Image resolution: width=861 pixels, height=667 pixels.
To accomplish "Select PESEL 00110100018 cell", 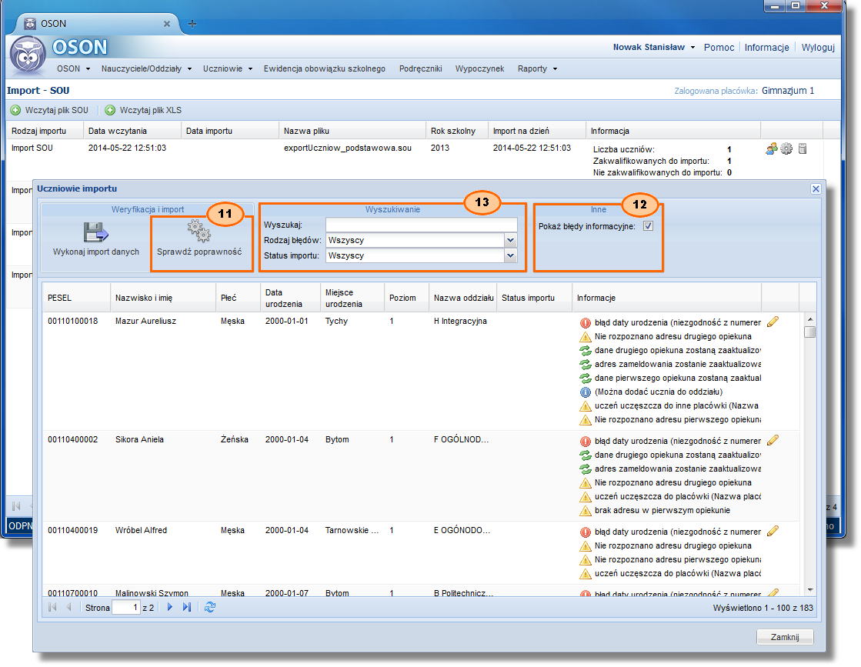I will [72, 321].
